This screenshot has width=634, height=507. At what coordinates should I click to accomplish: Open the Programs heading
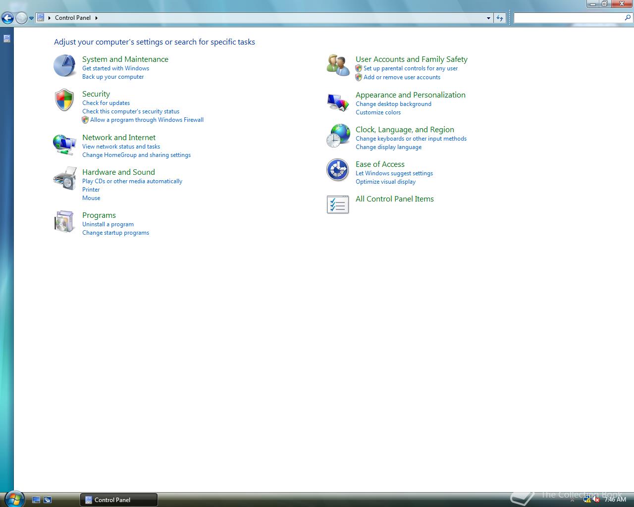pos(99,215)
